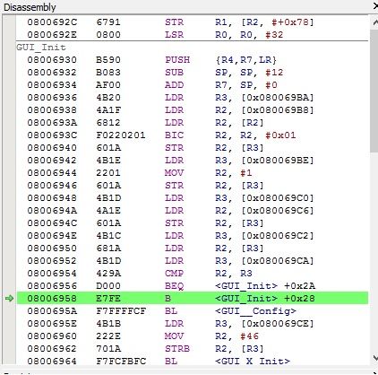The image size is (378, 375).
Task: Select row at address 08006946
Action: (x=192, y=186)
